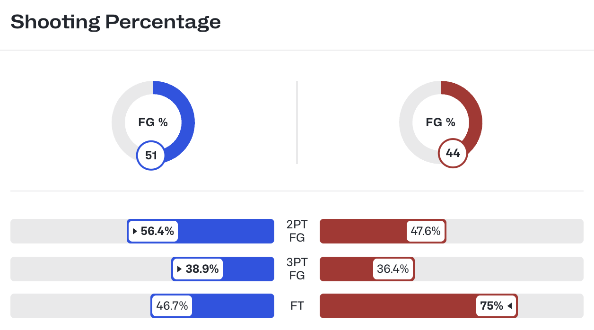594x330 pixels.
Task: Click the 2PT FG row label
Action: (x=297, y=231)
